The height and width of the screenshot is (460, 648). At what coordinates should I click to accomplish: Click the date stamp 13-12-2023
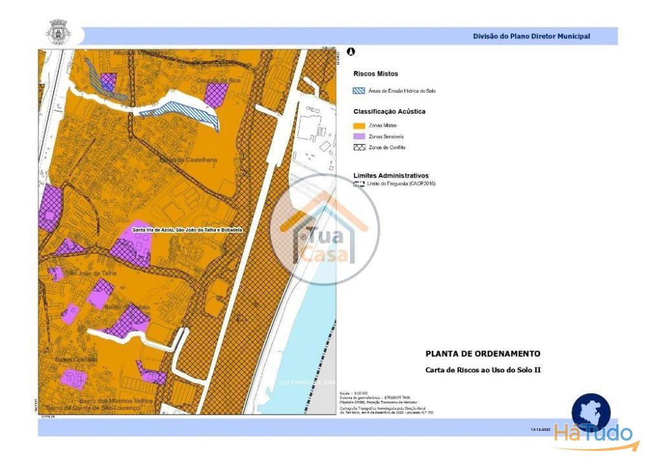[x=540, y=430]
